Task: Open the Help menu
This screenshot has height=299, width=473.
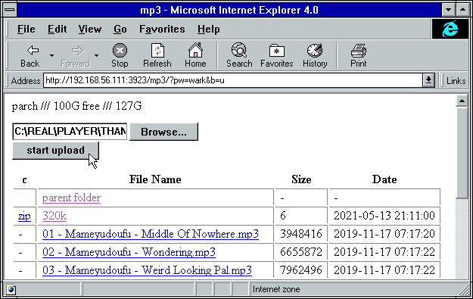Action: point(208,29)
